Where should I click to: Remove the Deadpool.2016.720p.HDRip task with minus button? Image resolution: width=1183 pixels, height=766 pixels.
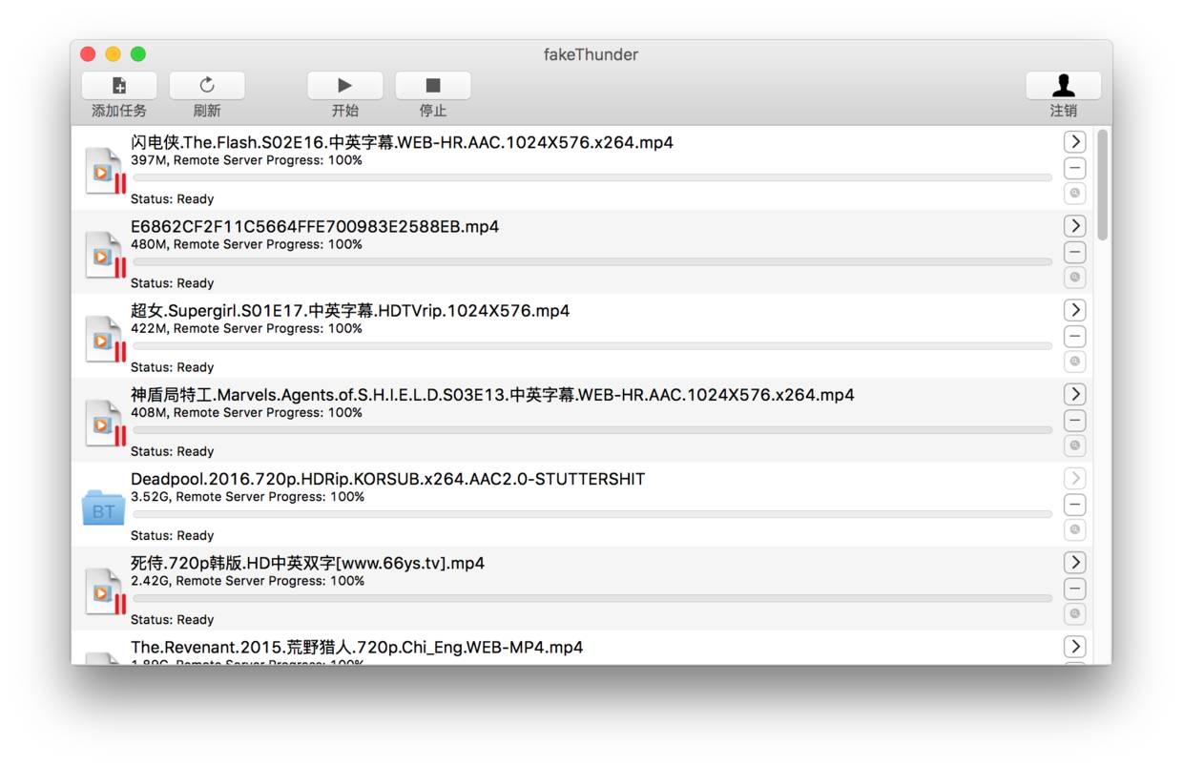(x=1075, y=505)
